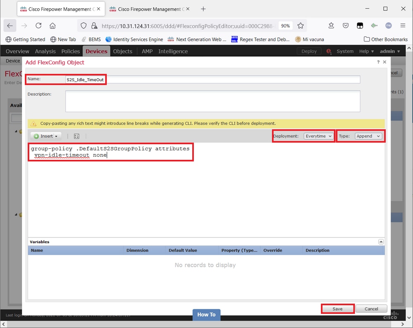Expand the Help menu
The width and height of the screenshot is (413, 328).
[x=366, y=51]
